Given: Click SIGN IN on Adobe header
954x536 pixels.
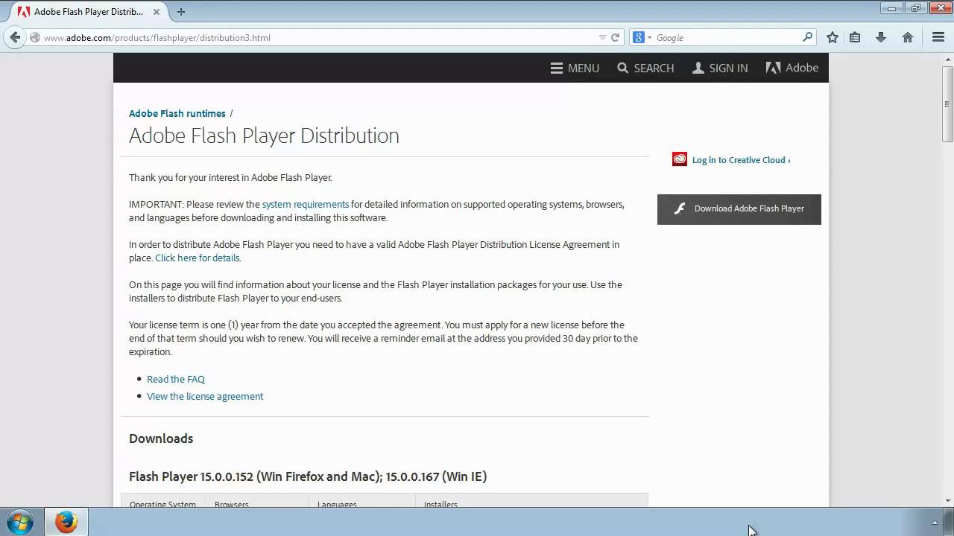Looking at the screenshot, I should pos(720,68).
